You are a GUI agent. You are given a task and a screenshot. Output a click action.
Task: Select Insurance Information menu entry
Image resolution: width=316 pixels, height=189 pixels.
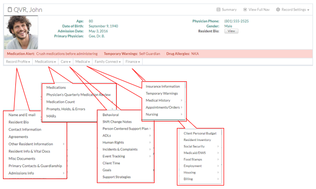(x=163, y=86)
